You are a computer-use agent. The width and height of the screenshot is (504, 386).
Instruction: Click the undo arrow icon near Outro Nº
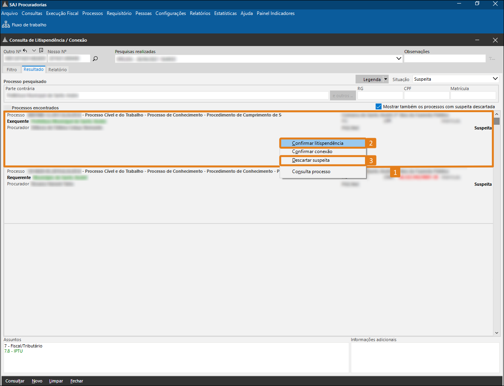pyautogui.click(x=25, y=51)
